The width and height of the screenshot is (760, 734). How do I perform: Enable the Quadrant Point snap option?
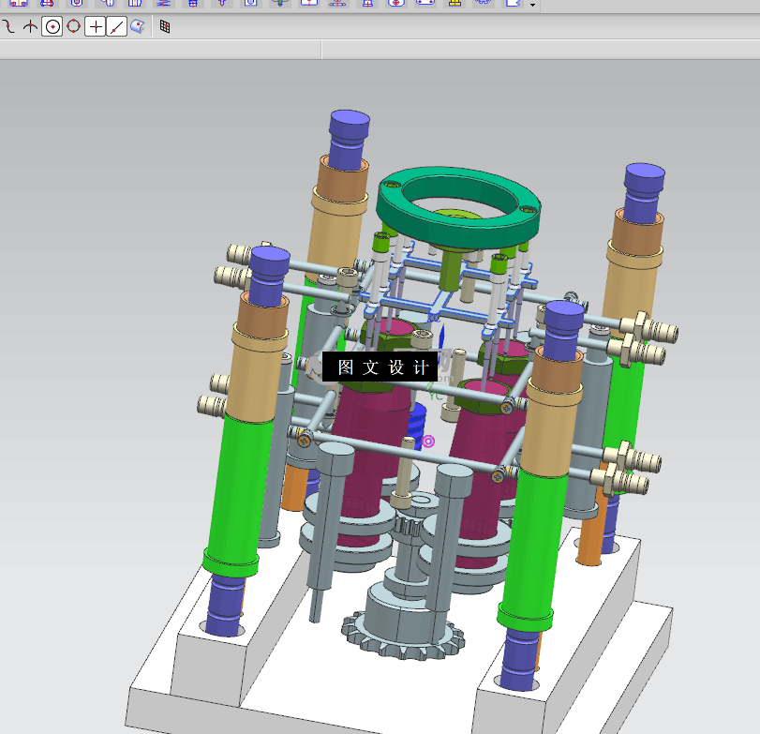click(x=74, y=26)
